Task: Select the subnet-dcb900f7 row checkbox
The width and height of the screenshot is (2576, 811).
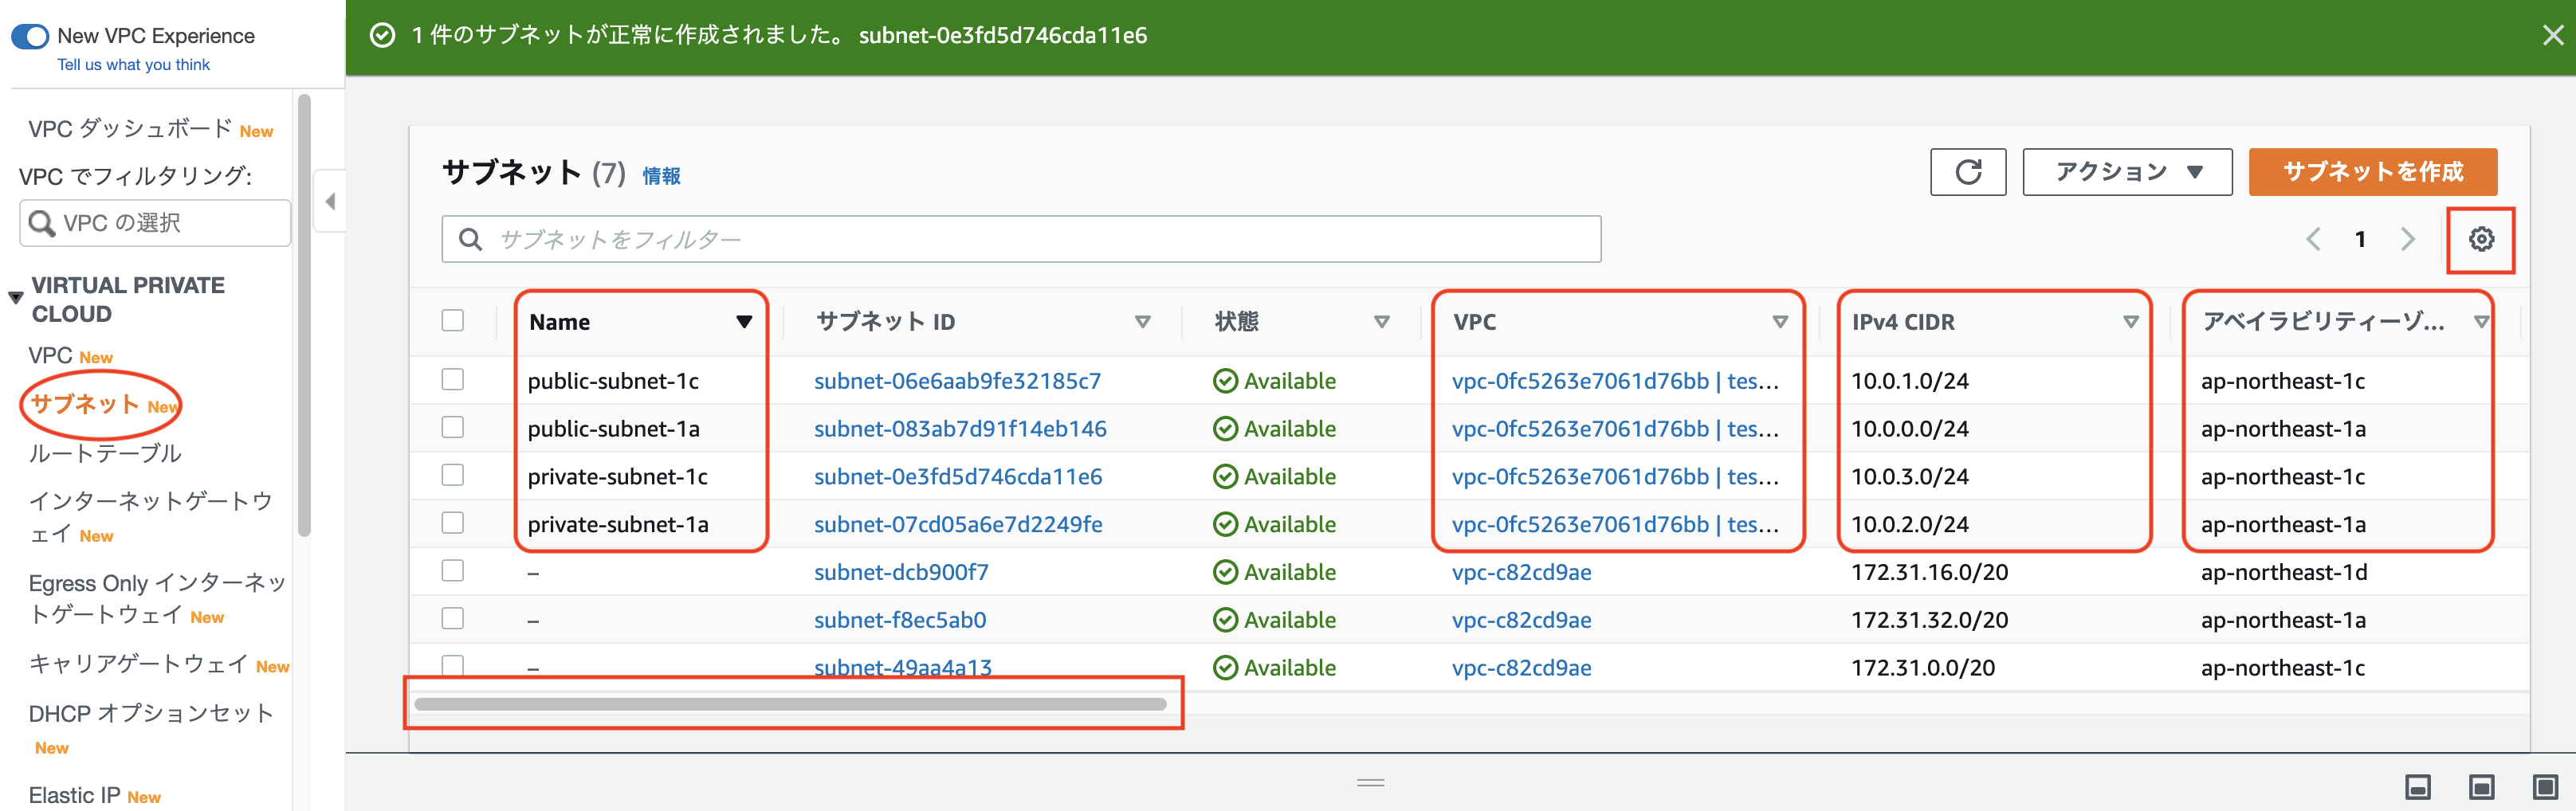Action: [453, 570]
